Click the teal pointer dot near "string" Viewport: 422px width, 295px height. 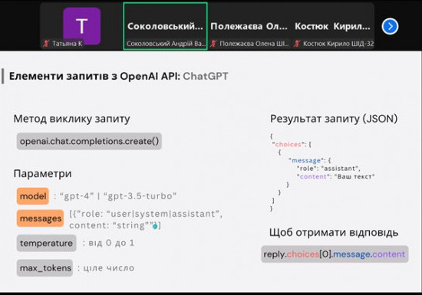point(155,226)
